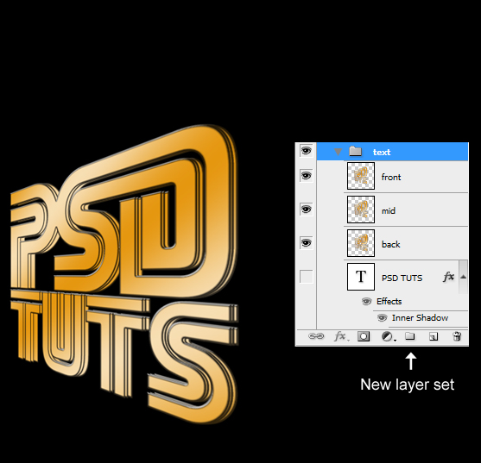This screenshot has width=481, height=463.
Task: Select the back layer thumbnail
Action: [x=361, y=243]
